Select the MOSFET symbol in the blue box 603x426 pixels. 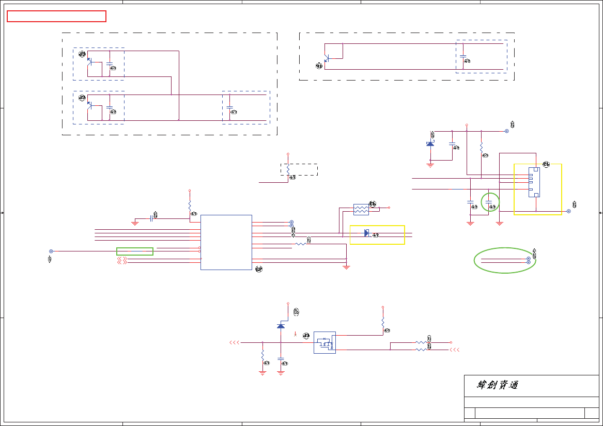[x=324, y=342]
